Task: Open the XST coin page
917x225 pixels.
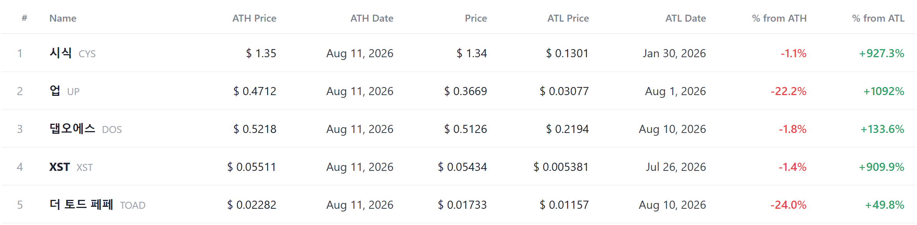Action: (x=71, y=167)
